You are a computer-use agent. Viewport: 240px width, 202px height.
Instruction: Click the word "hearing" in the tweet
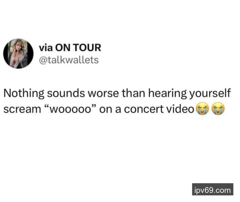167,93
